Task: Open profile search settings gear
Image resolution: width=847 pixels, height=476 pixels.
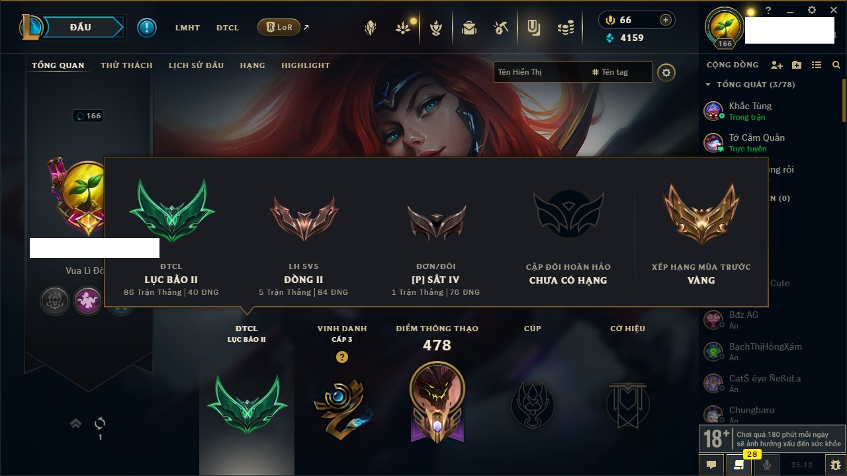Action: 666,72
